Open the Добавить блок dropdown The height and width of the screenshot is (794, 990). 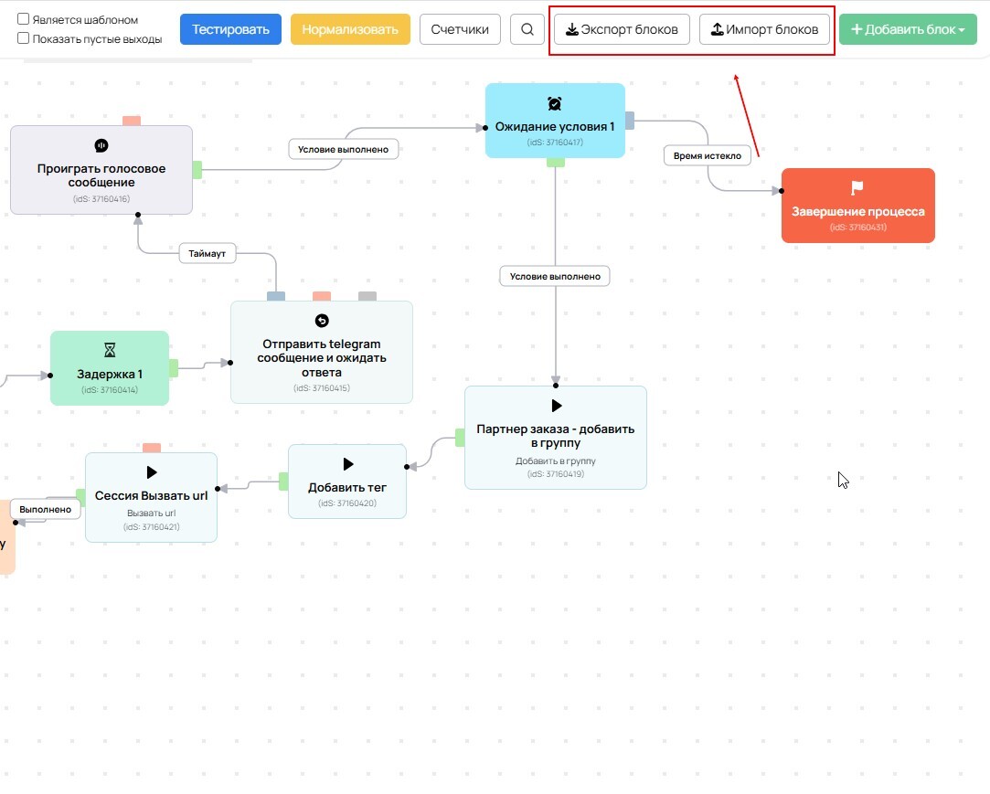click(907, 29)
